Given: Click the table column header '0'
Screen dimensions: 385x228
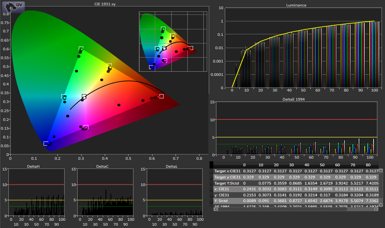Looking at the screenshot, I should (x=244, y=165).
